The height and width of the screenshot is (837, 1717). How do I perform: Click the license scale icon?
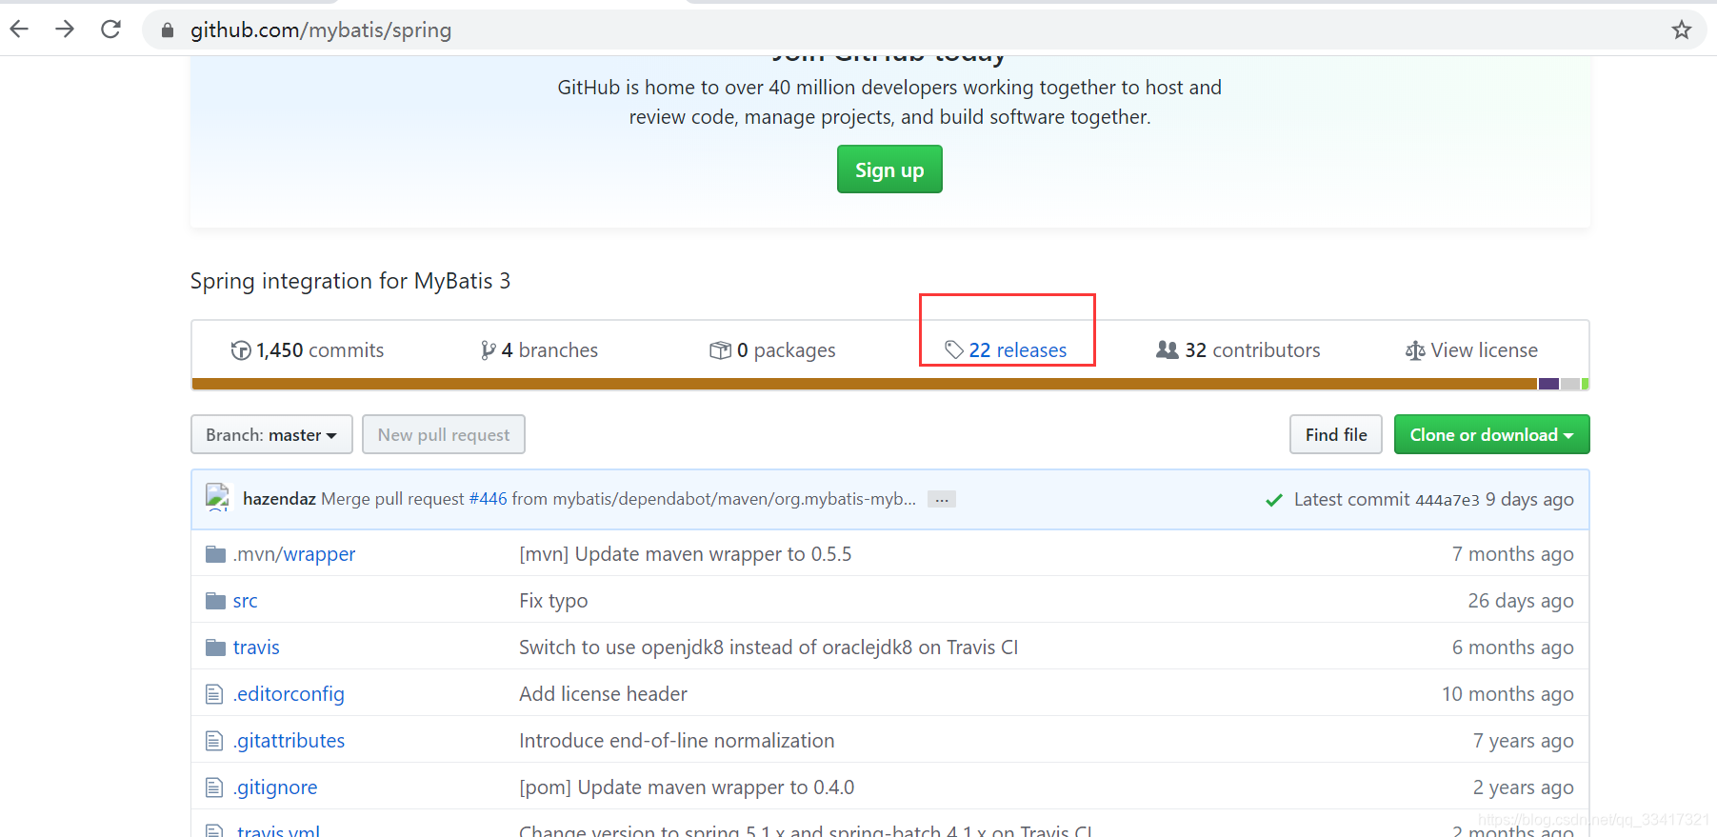1415,350
